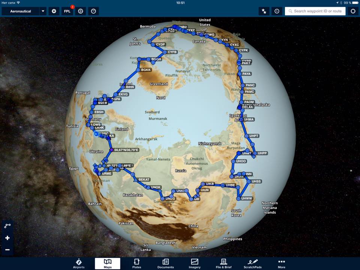Show the instrument gauge panel
Viewport: 360px width, 270px height.
(x=93, y=11)
